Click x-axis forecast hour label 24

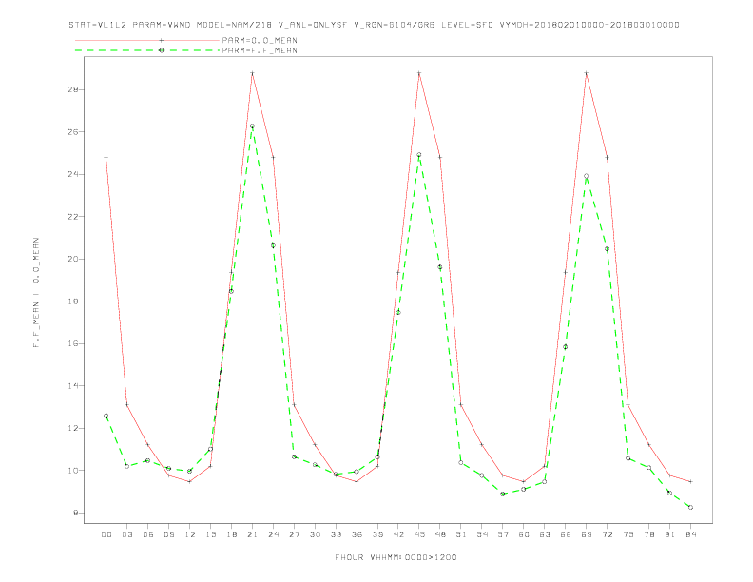(x=273, y=534)
